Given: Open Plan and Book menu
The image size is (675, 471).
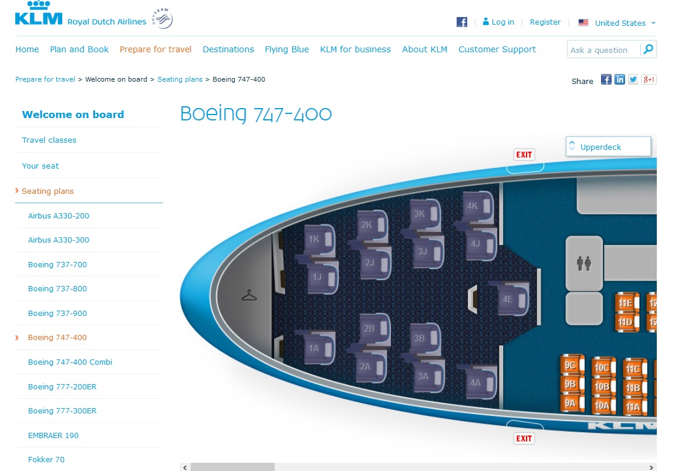Looking at the screenshot, I should coord(79,49).
